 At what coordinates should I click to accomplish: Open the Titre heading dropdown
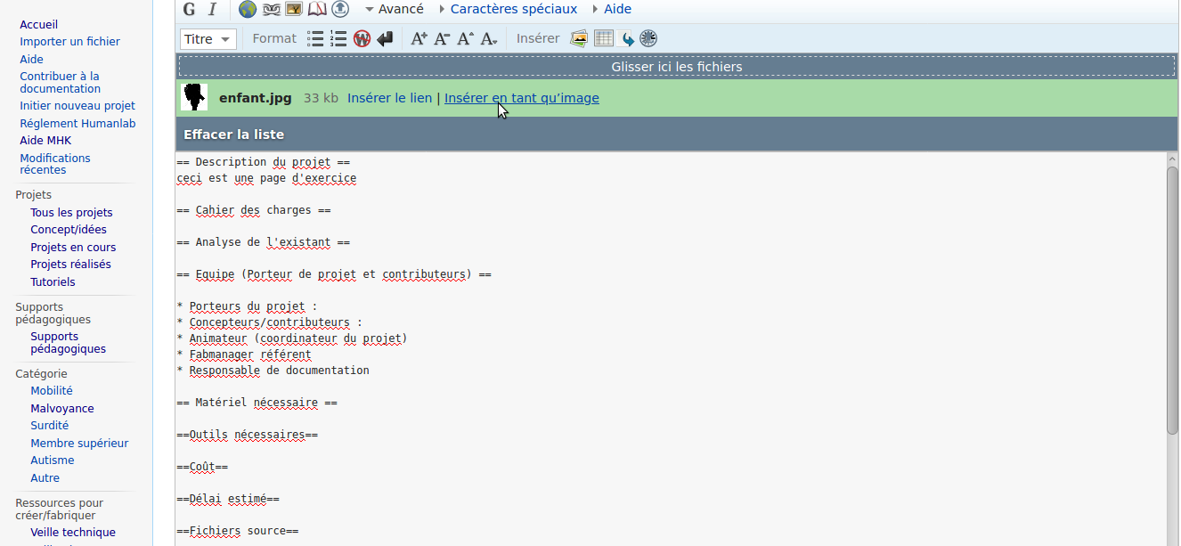point(208,38)
